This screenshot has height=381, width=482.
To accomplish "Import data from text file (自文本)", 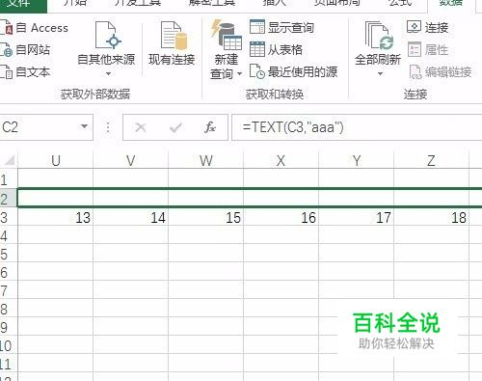I will (x=26, y=71).
